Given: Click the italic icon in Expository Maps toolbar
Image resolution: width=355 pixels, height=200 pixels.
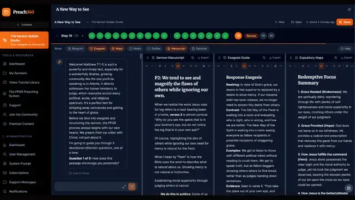Looking at the screenshot, I should click(308, 66).
